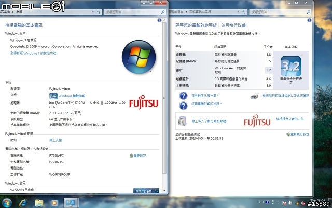Screen dimensions: 332x208
Task: Click question icon beside first help link
Action: 183,96
